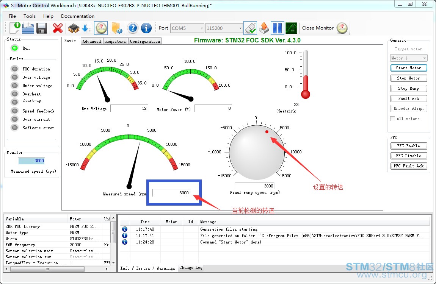The image size is (436, 284).
Task: Switch to the Advanced tab
Action: click(91, 41)
